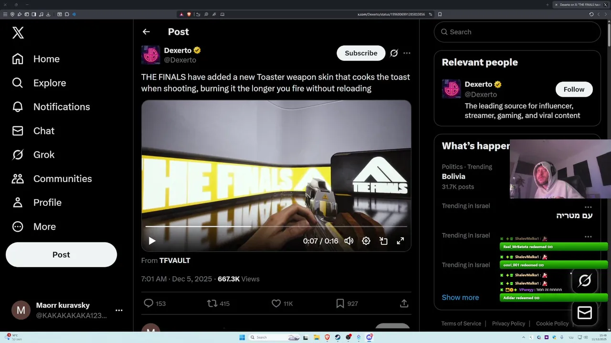Open Cookie Policy link
This screenshot has height=343, width=611.
[552, 323]
